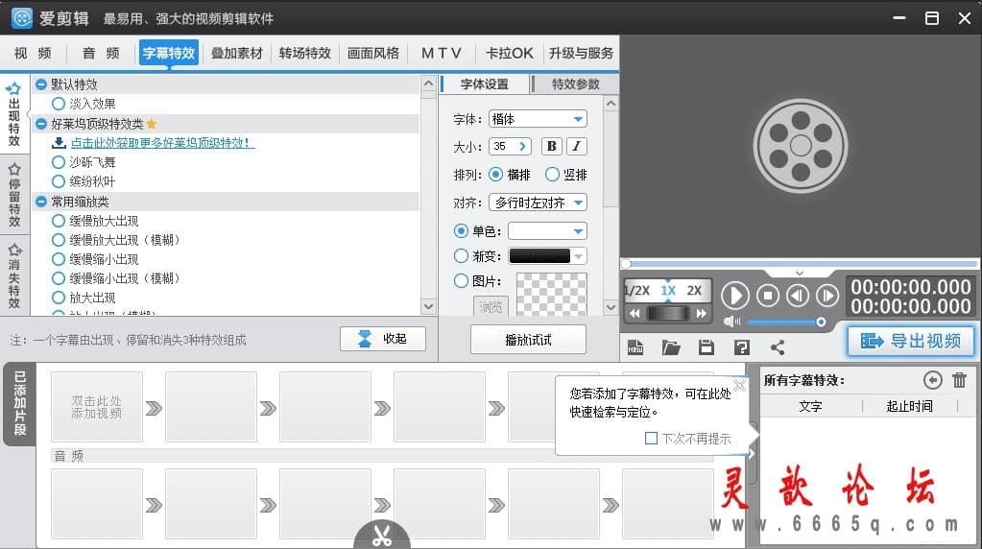Open font size 35 stepper arrow
This screenshot has height=549, width=982.
pyautogui.click(x=522, y=147)
